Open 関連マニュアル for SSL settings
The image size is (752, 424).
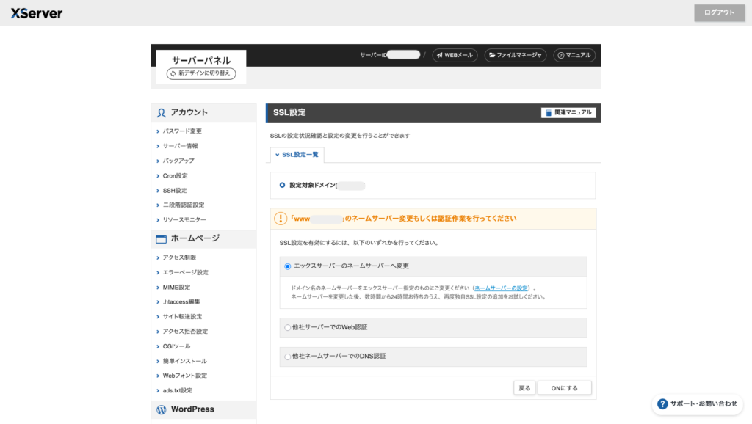pos(568,112)
